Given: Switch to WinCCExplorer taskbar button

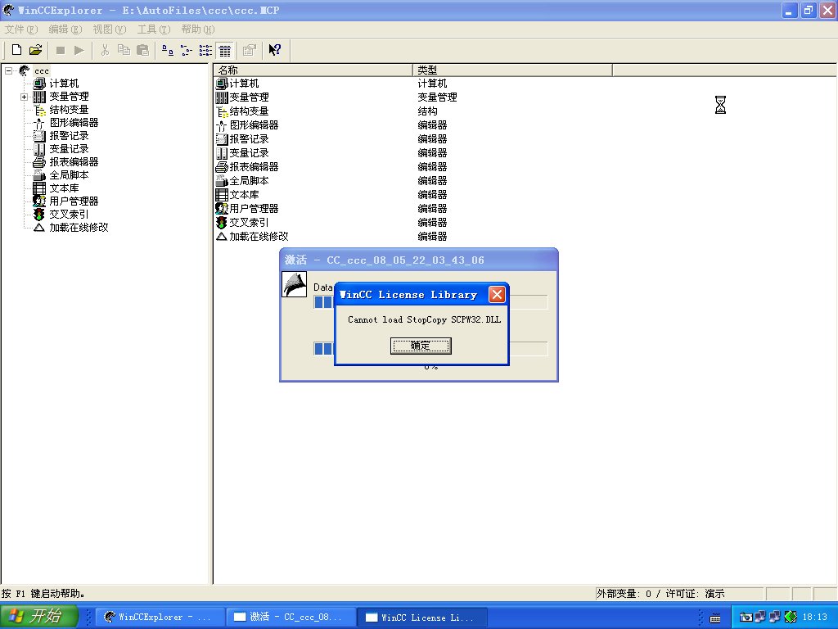Looking at the screenshot, I should [x=157, y=617].
